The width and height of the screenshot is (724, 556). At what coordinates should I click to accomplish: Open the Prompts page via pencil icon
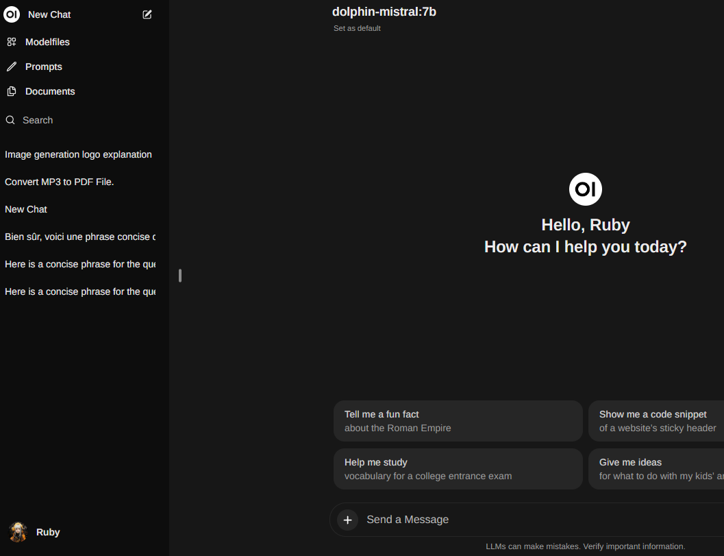coord(11,67)
